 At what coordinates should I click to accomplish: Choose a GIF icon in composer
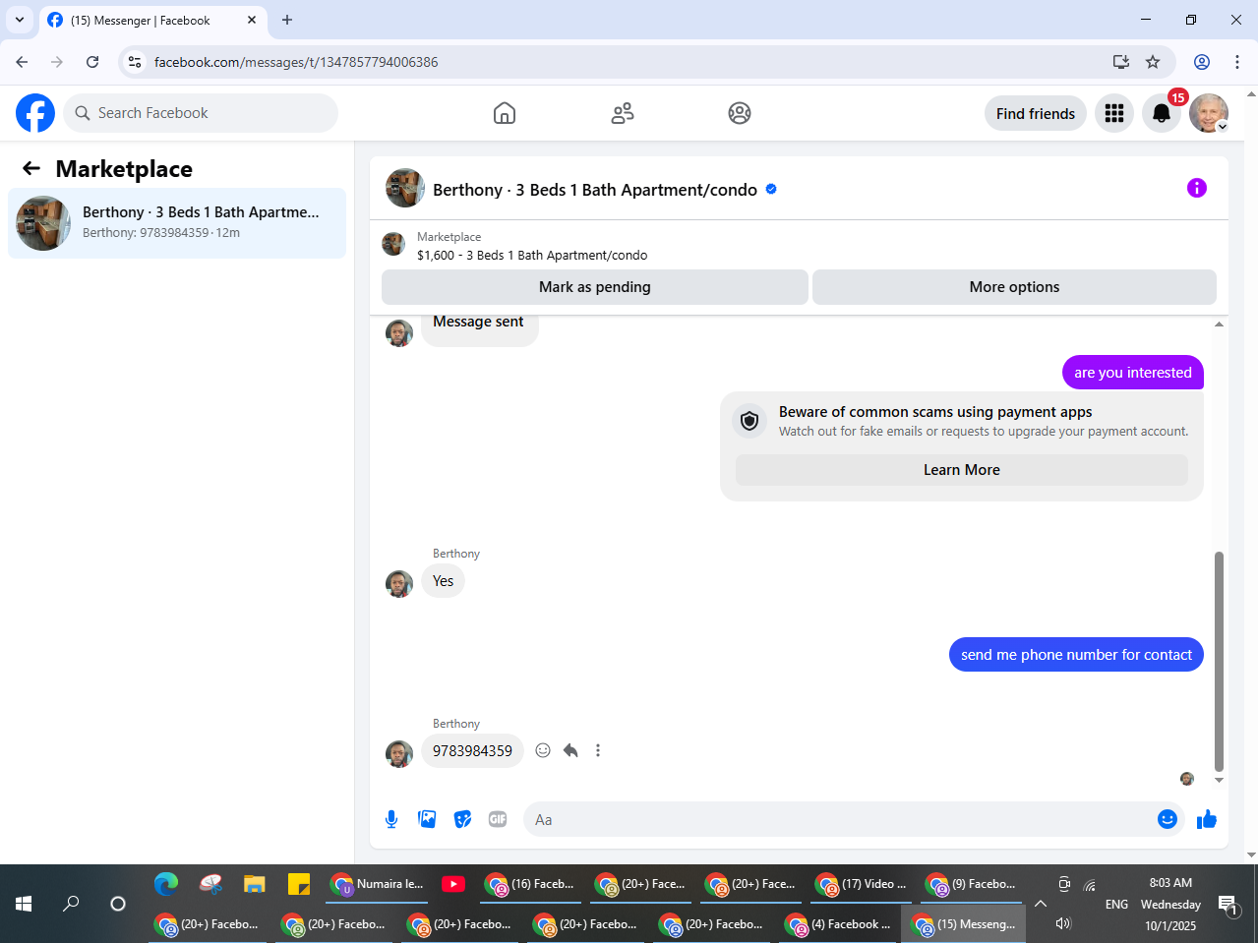pyautogui.click(x=498, y=819)
